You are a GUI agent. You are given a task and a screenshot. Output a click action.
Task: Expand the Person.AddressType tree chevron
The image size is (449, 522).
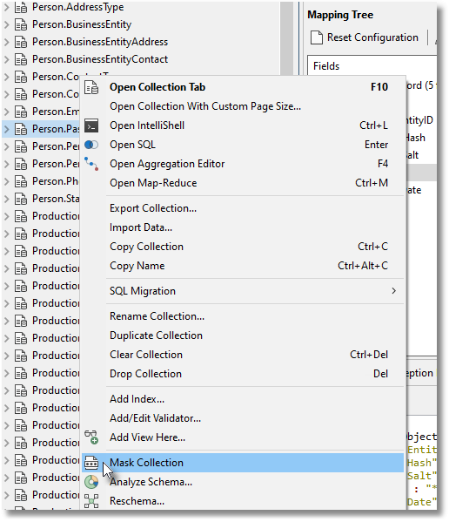[x=7, y=7]
